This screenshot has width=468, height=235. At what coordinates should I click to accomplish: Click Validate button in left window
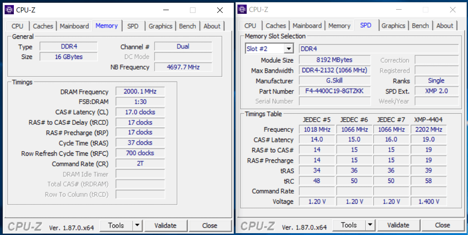tap(166, 225)
